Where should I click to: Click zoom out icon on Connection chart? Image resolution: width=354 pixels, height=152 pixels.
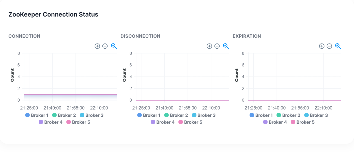point(105,46)
